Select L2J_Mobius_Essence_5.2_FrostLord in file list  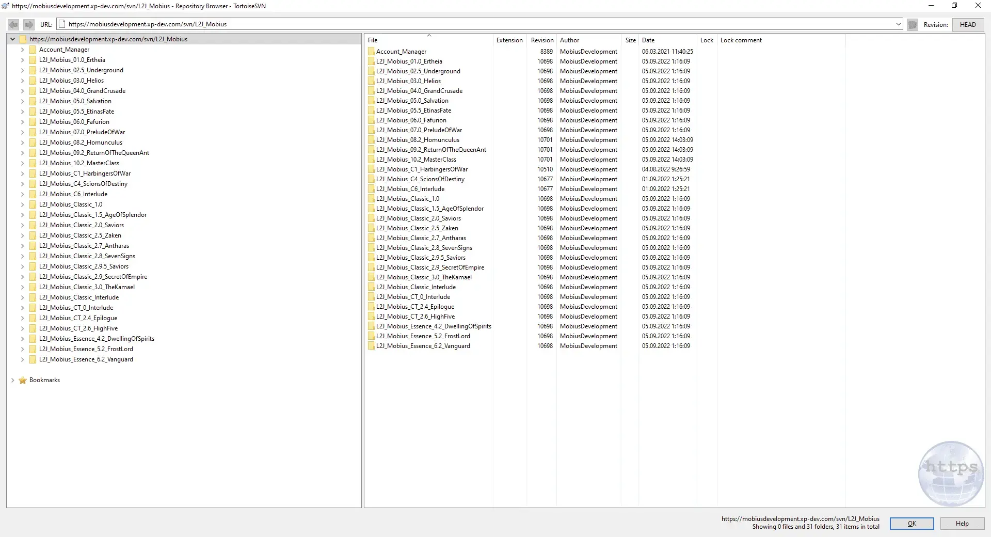[423, 336]
